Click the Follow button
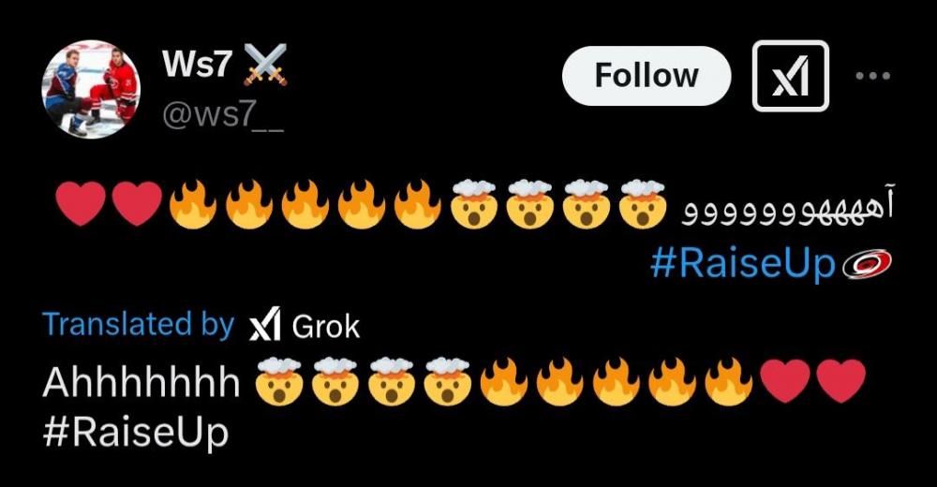 [x=646, y=76]
